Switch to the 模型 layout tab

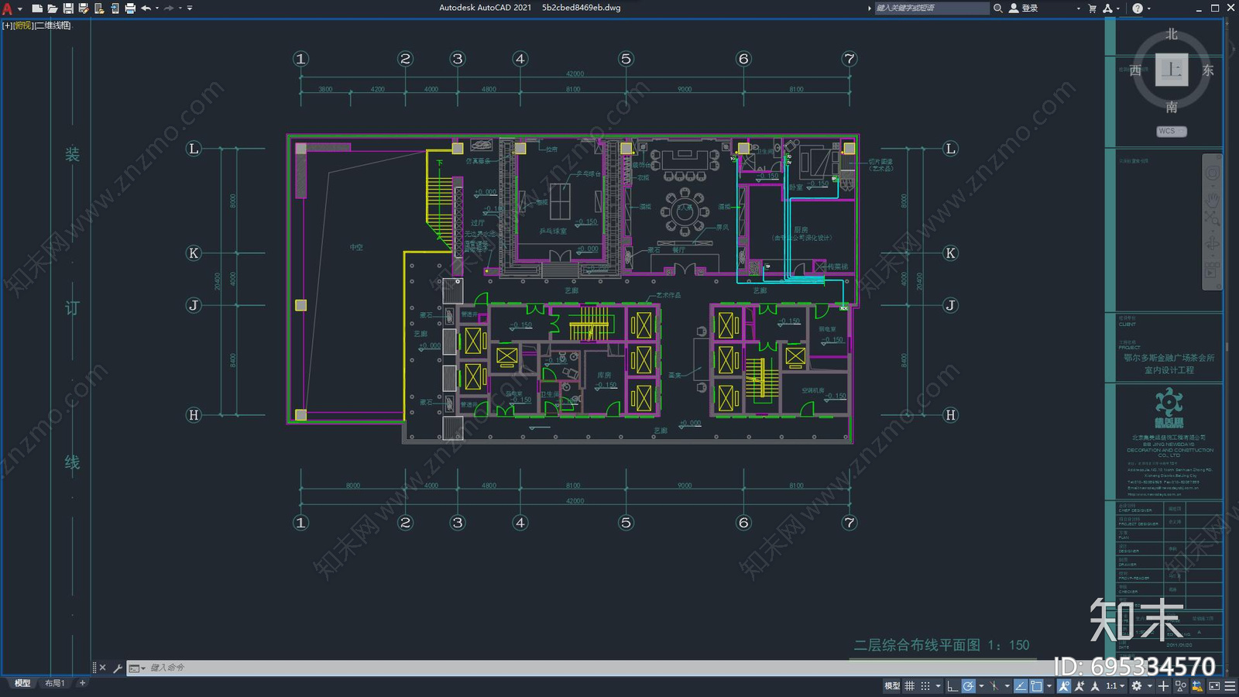pos(22,683)
